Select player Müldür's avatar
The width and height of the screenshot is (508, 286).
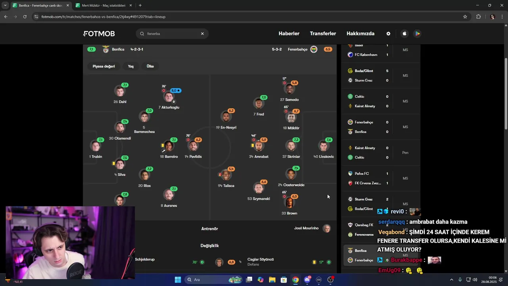pyautogui.click(x=291, y=117)
